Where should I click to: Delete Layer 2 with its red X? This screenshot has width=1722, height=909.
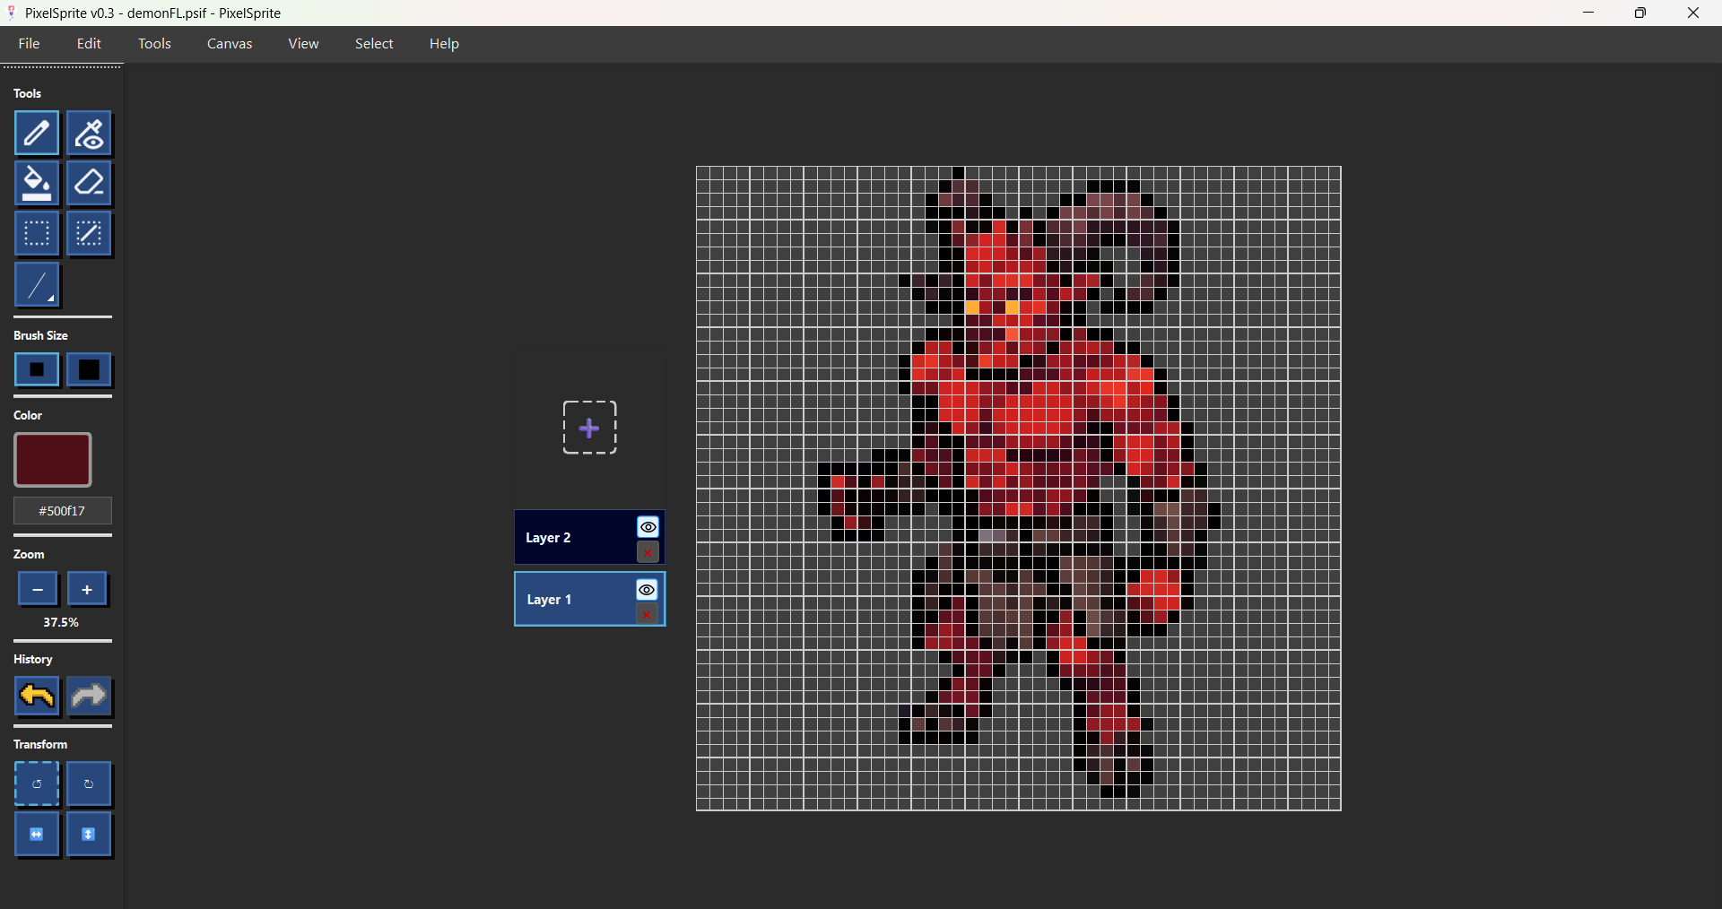click(x=648, y=552)
